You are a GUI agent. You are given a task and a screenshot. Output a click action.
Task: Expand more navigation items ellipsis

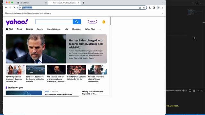[100, 30]
